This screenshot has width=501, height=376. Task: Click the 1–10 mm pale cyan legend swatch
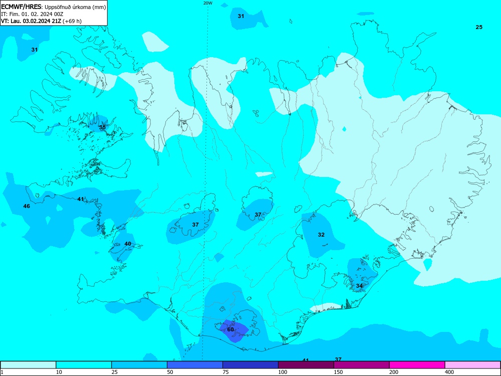click(28, 365)
